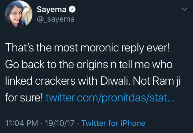
Task: Open the "Twitter for iPhone" source link
Action: tap(113, 123)
